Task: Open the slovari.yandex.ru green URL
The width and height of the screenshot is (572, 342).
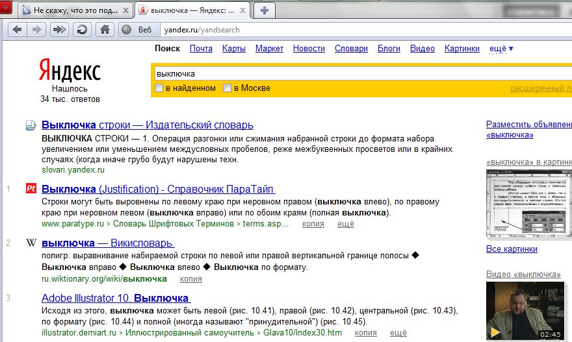Action: [x=73, y=170]
